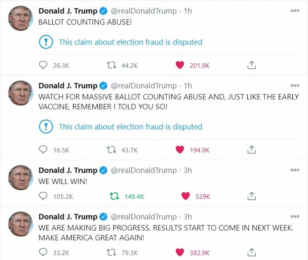Viewport: 308px width, 260px height.
Task: Open profile picture on the WE WILL WIN! tweet
Action: (x=20, y=178)
